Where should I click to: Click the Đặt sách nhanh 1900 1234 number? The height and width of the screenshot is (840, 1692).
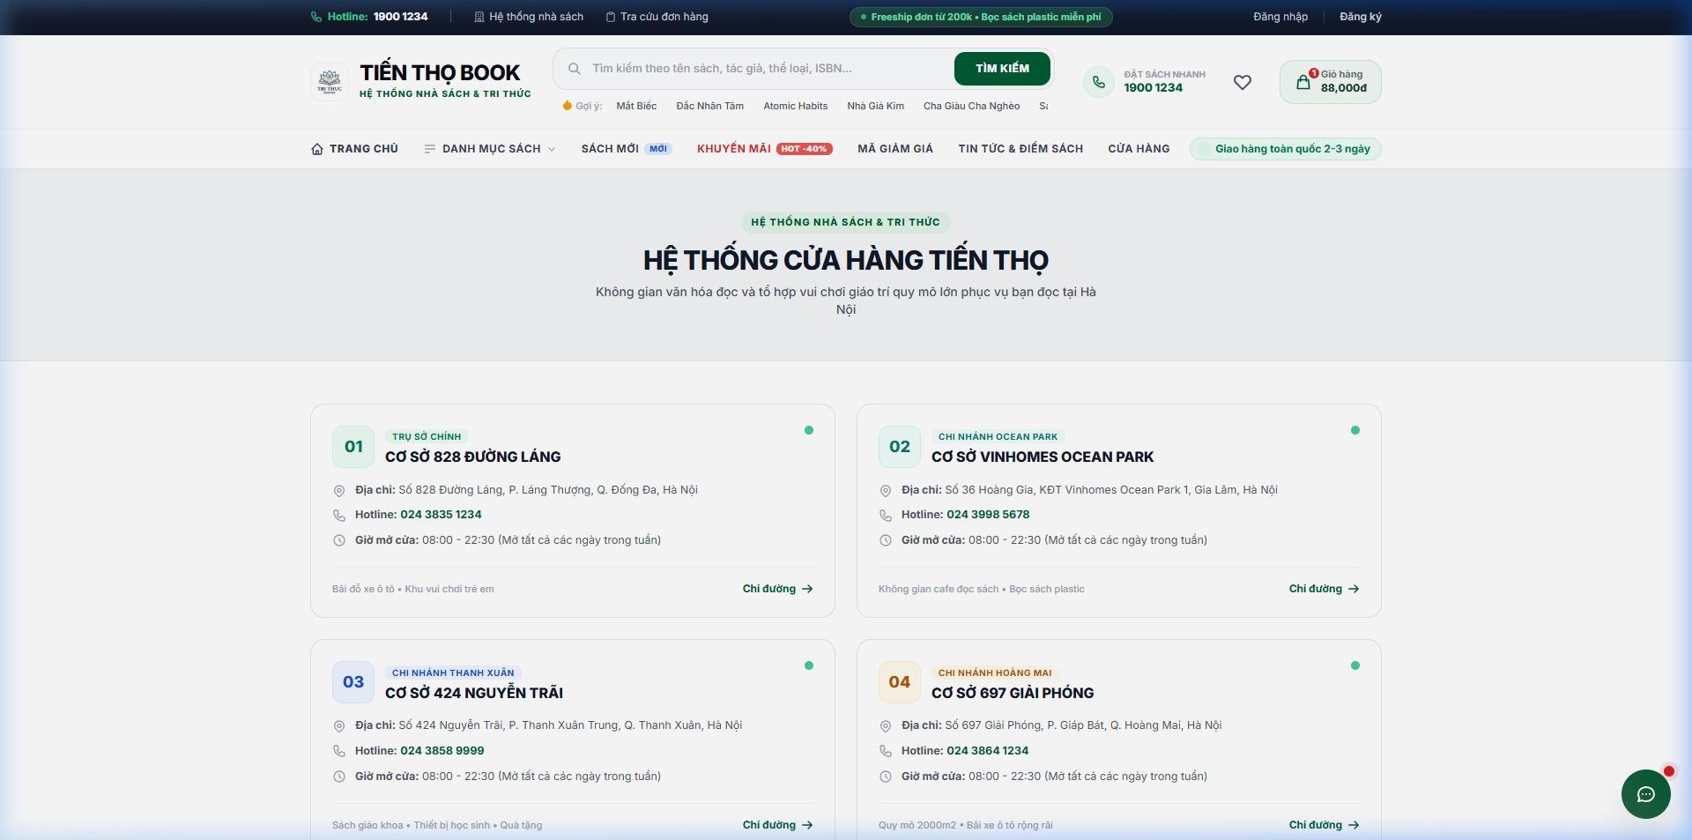tap(1153, 87)
